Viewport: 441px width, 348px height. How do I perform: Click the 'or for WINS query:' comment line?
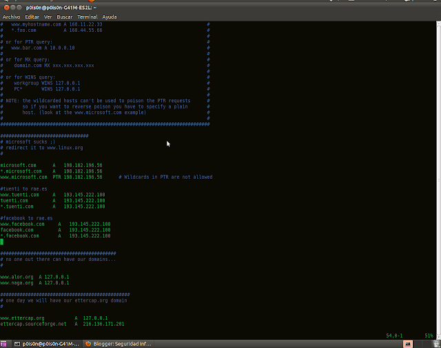coord(28,77)
